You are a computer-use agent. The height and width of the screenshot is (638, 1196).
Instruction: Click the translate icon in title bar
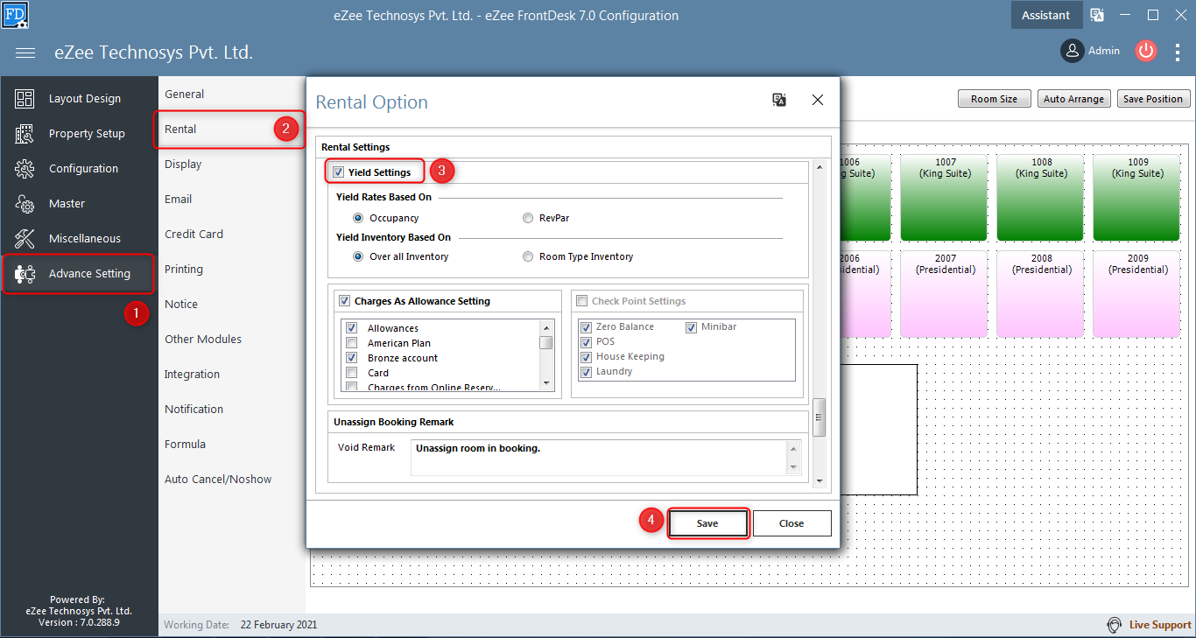pyautogui.click(x=1097, y=15)
